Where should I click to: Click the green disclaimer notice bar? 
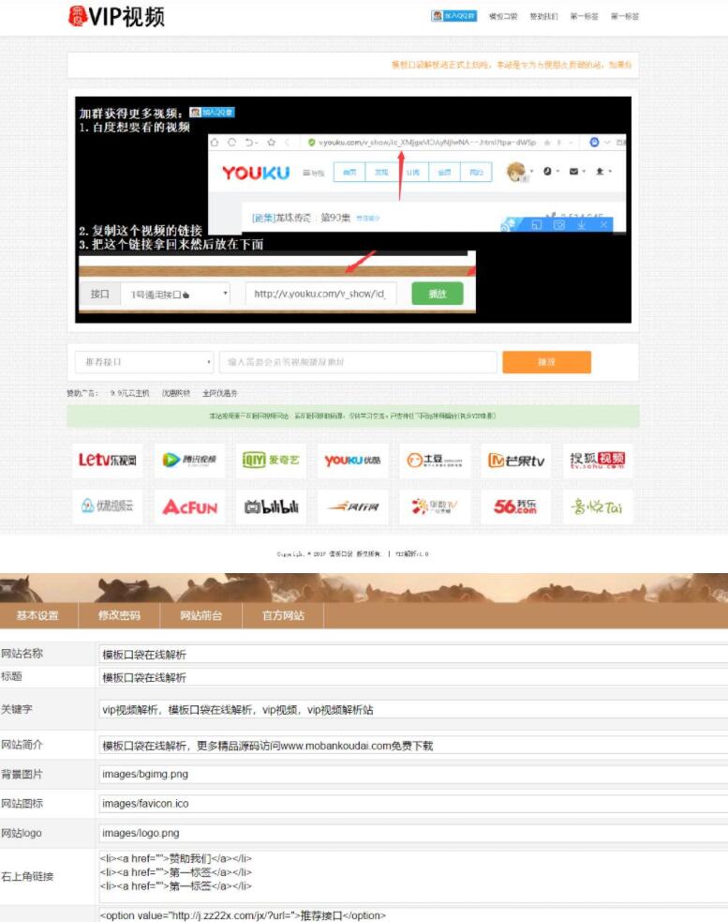353,416
